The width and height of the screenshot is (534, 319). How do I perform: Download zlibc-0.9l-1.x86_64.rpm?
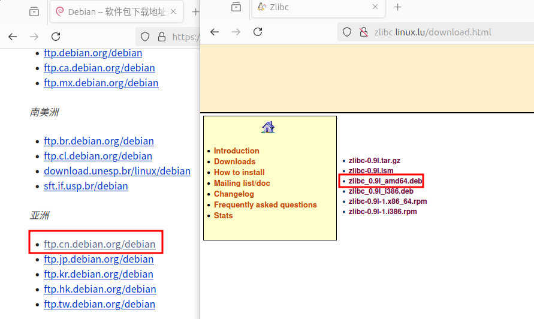point(388,201)
